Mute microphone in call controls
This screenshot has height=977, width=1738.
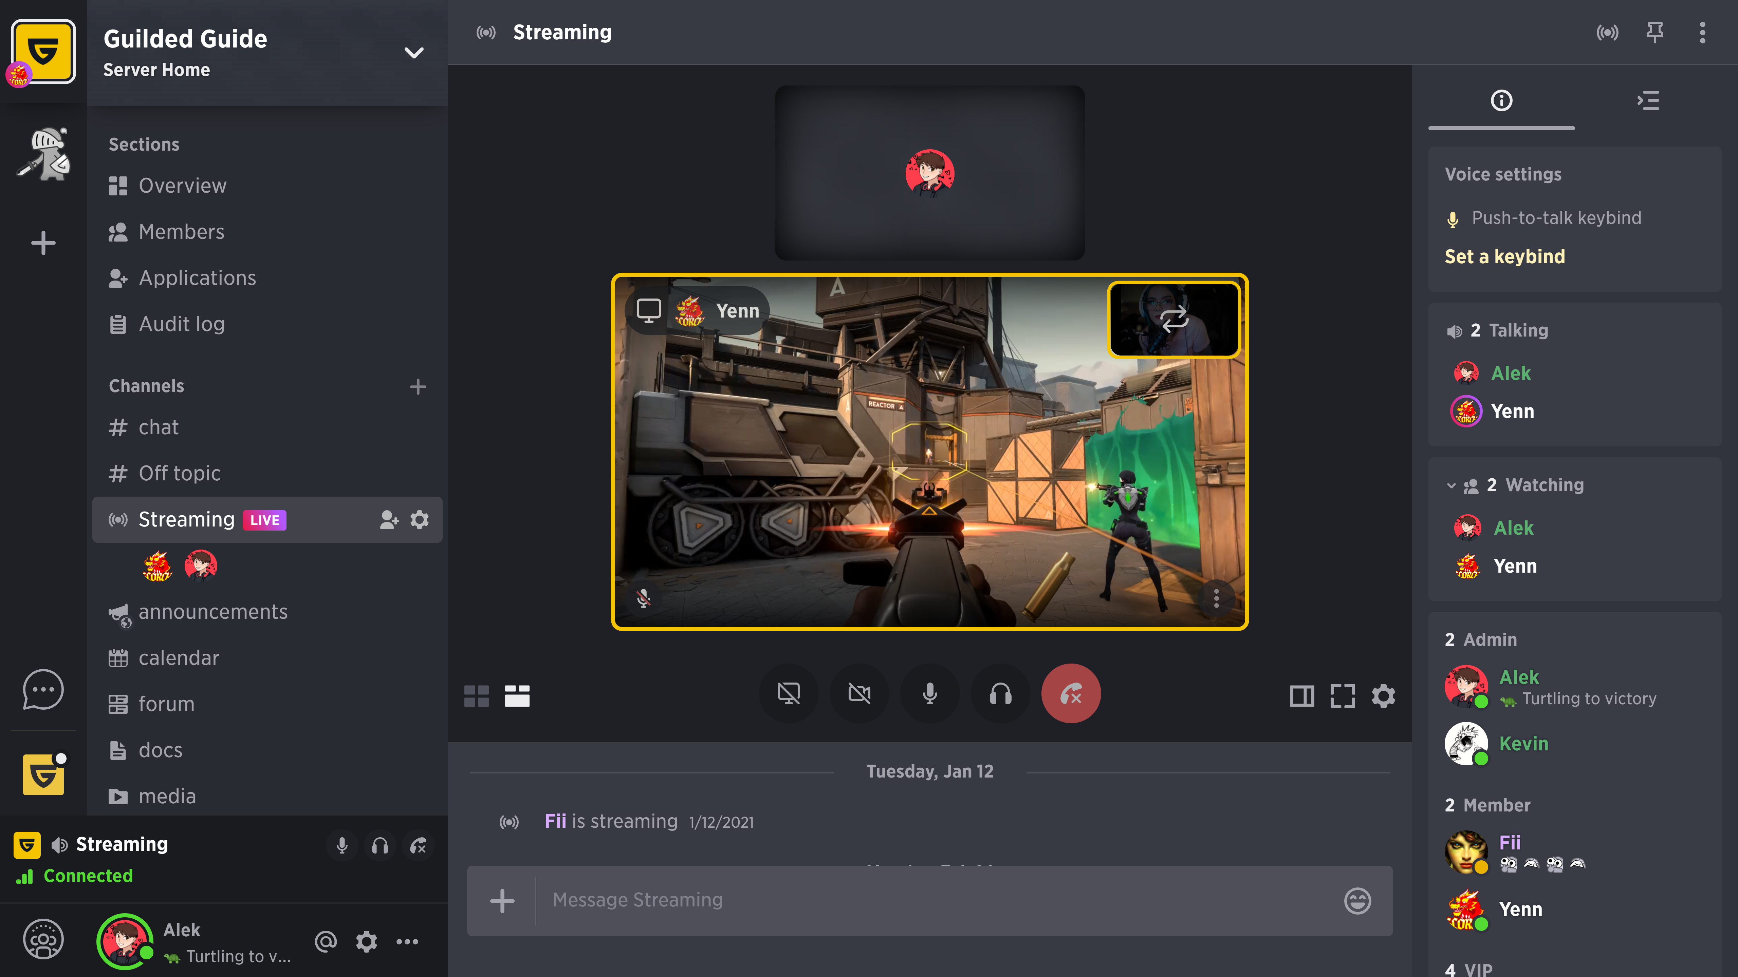pos(930,693)
